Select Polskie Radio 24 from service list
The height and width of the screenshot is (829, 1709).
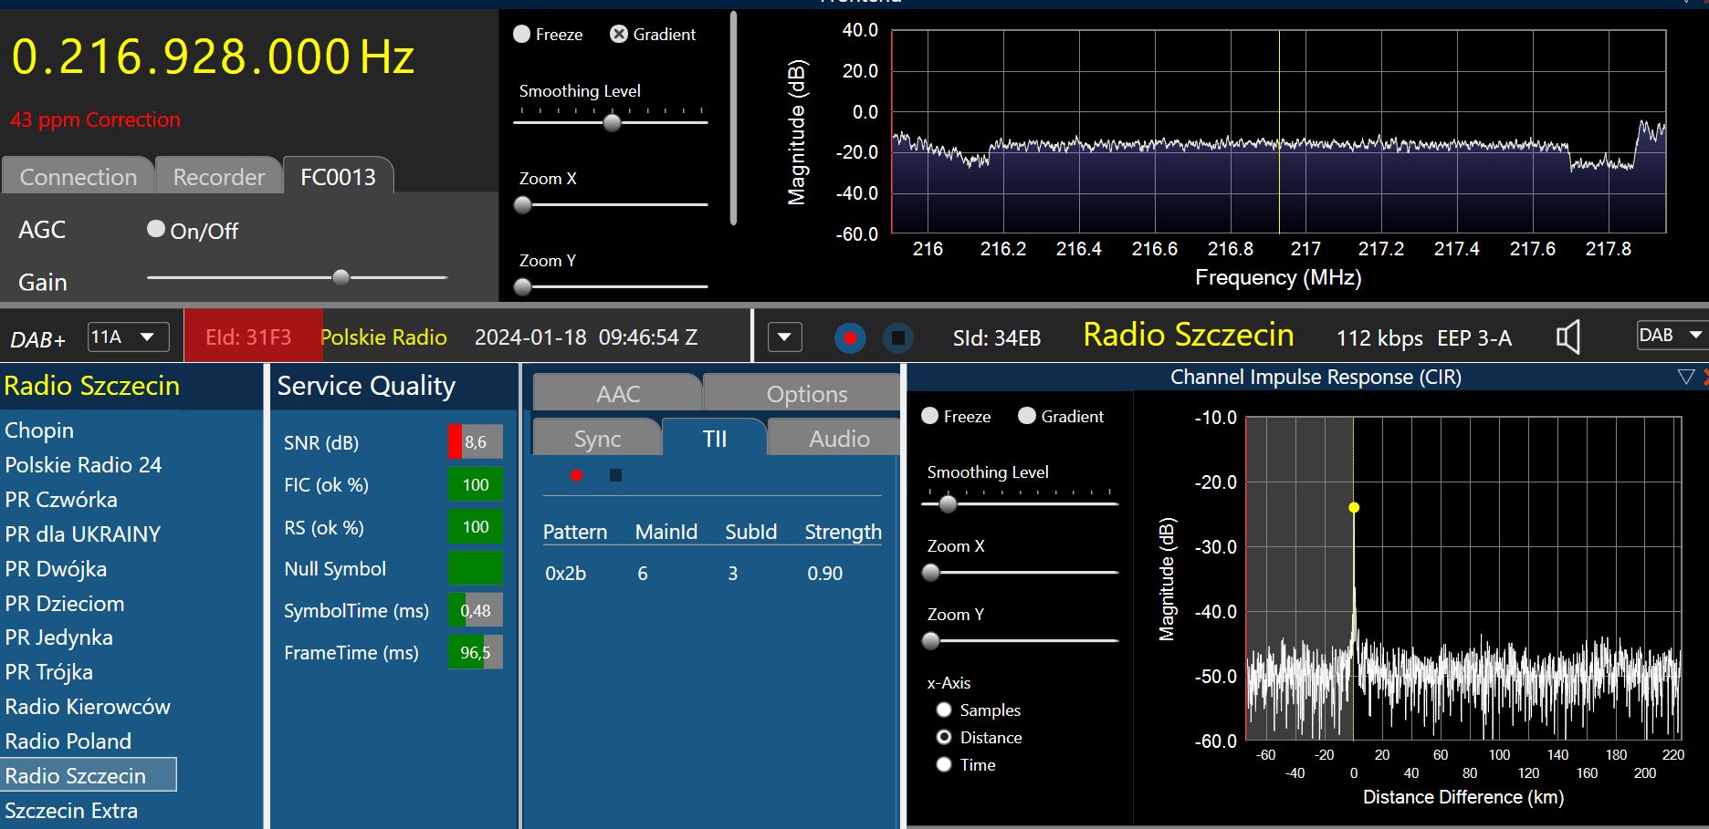coord(83,465)
